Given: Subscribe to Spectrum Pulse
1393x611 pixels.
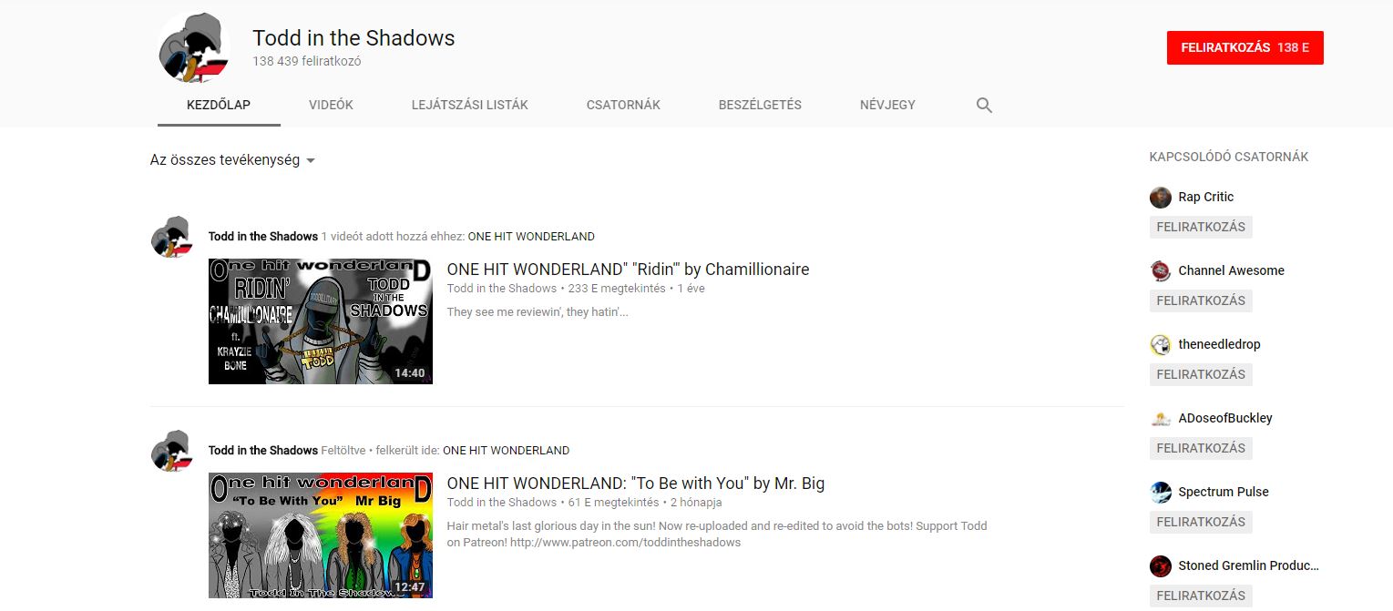Looking at the screenshot, I should pyautogui.click(x=1201, y=522).
